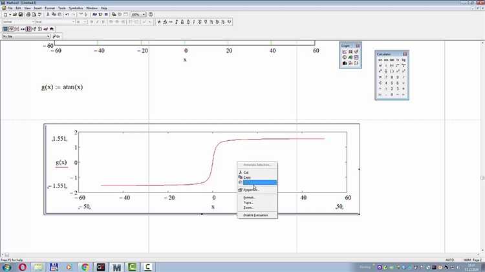This screenshot has width=485, height=272.
Task: Toggle the Graph toolbar button in Math toolbar
Action: [x=11, y=29]
